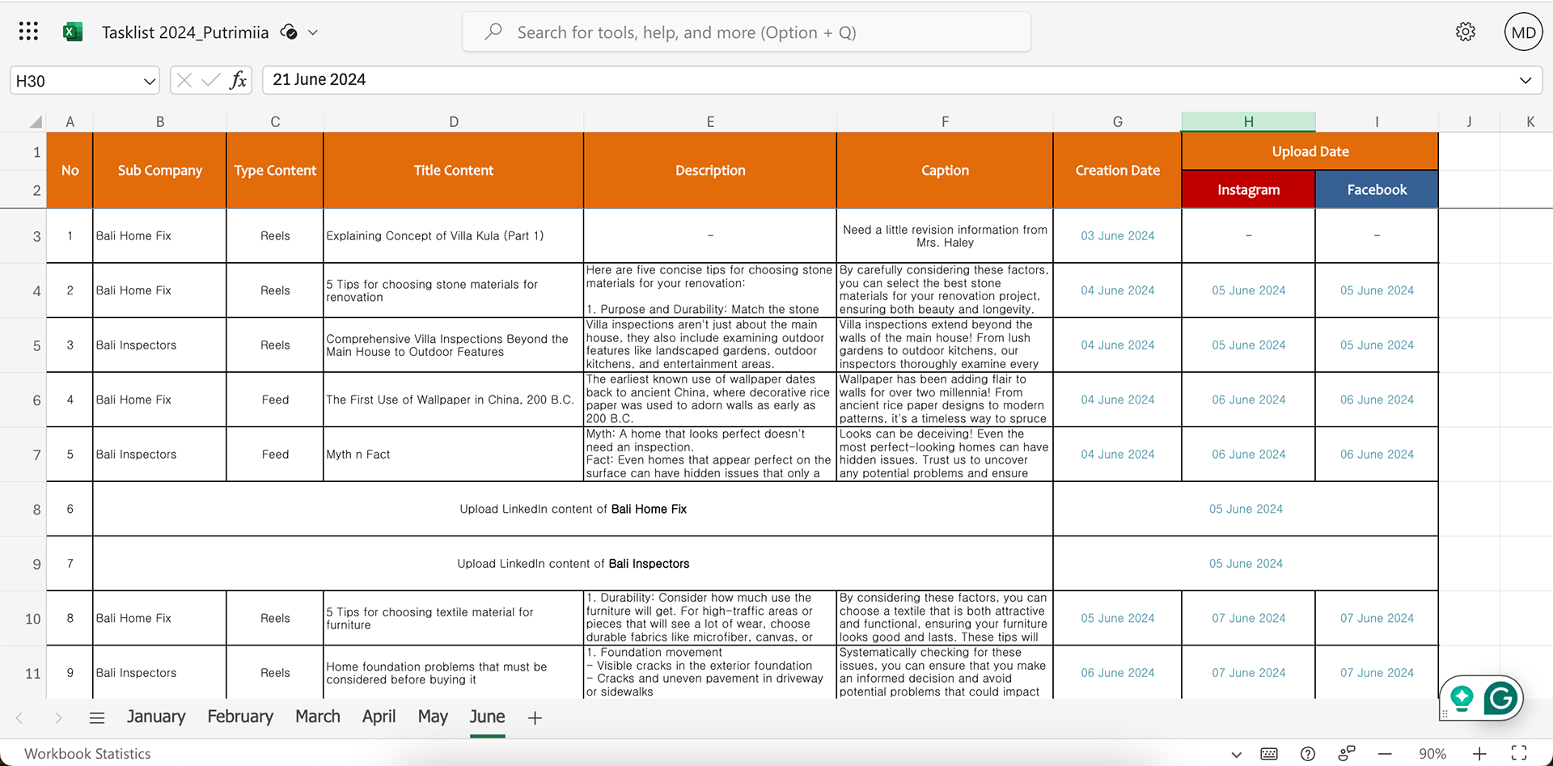The height and width of the screenshot is (766, 1553).
Task: Click the Title Content header cell
Action: (454, 170)
